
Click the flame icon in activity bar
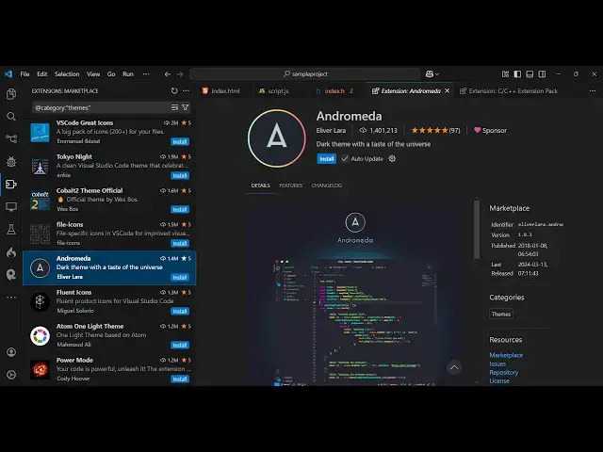[11, 252]
